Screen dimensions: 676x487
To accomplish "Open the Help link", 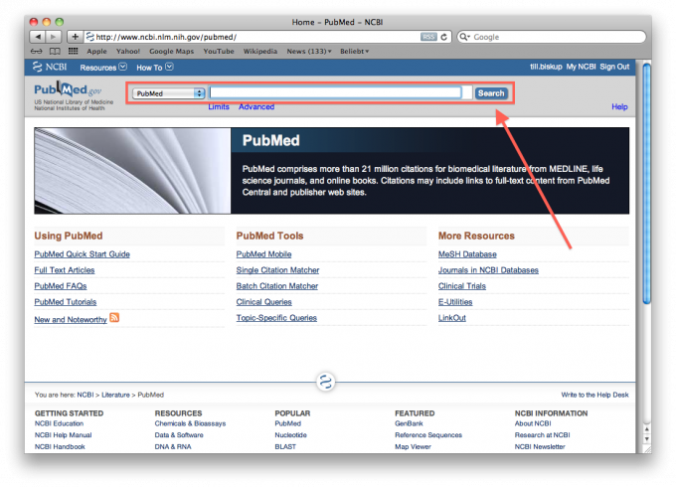I will (x=619, y=107).
